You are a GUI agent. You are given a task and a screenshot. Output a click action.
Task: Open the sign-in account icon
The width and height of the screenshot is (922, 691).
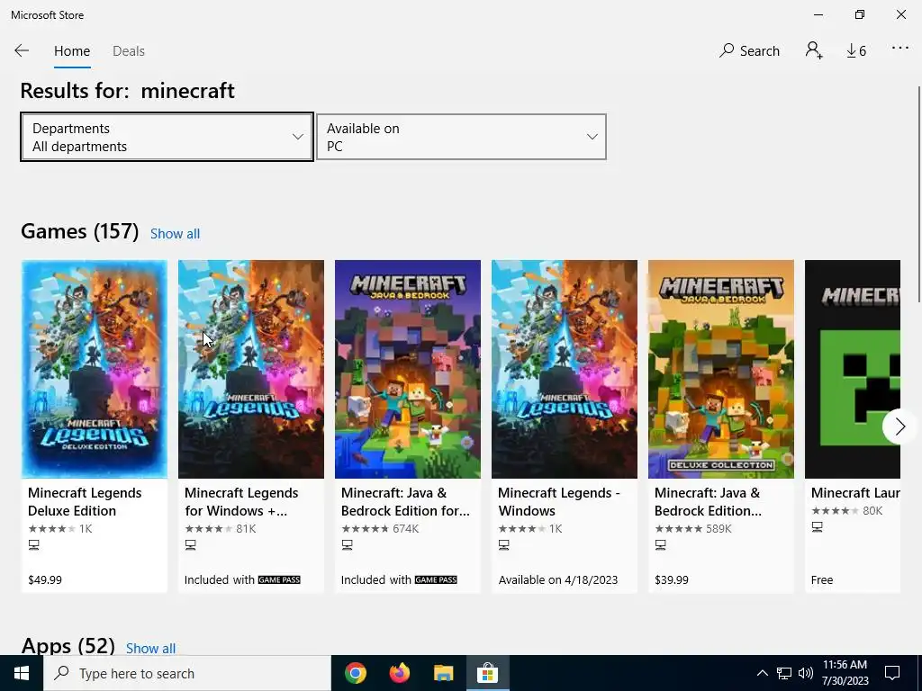[x=814, y=50]
